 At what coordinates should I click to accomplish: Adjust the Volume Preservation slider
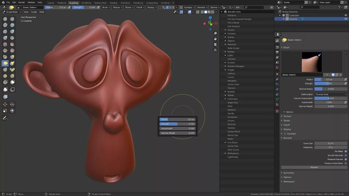[331, 98]
